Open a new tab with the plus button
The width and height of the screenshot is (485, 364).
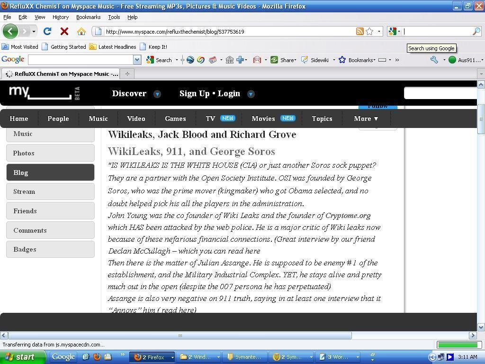click(127, 73)
